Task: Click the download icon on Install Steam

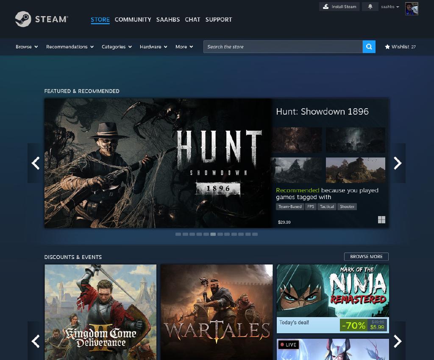Action: point(325,6)
